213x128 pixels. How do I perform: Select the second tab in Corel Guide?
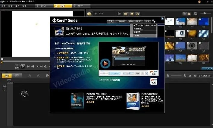(121, 21)
